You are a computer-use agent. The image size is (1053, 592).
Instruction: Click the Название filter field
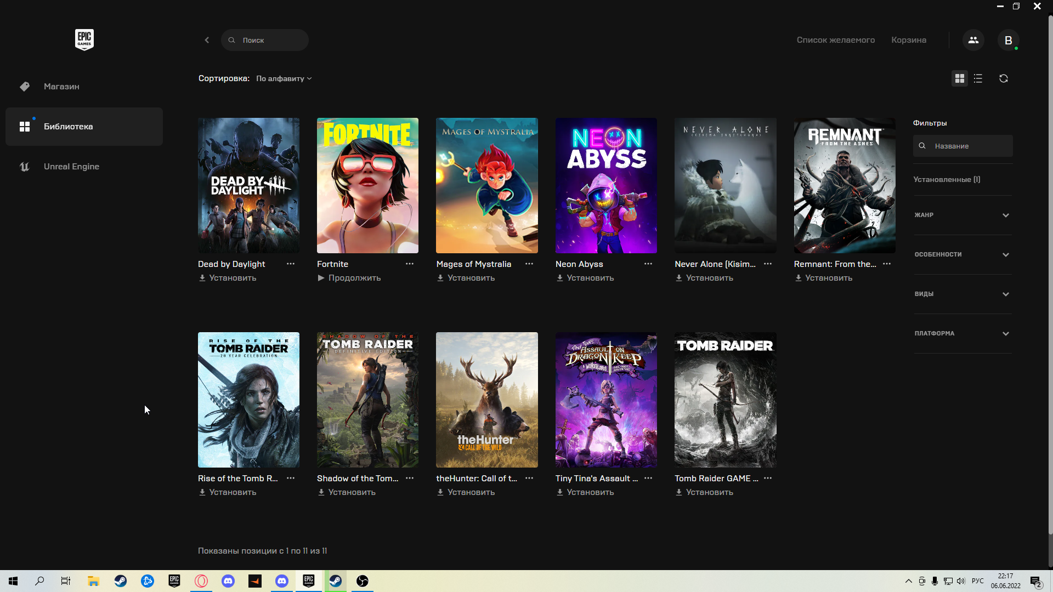point(963,146)
